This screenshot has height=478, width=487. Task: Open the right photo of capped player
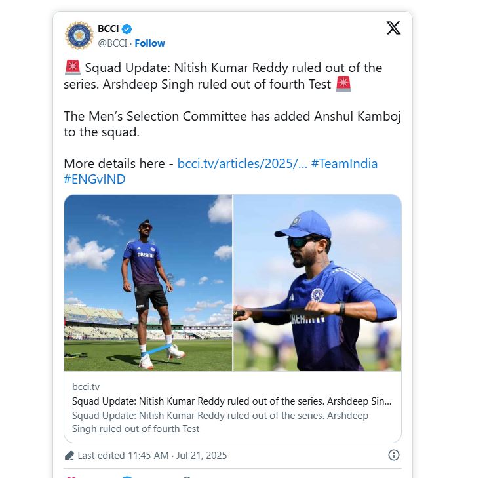pos(317,283)
